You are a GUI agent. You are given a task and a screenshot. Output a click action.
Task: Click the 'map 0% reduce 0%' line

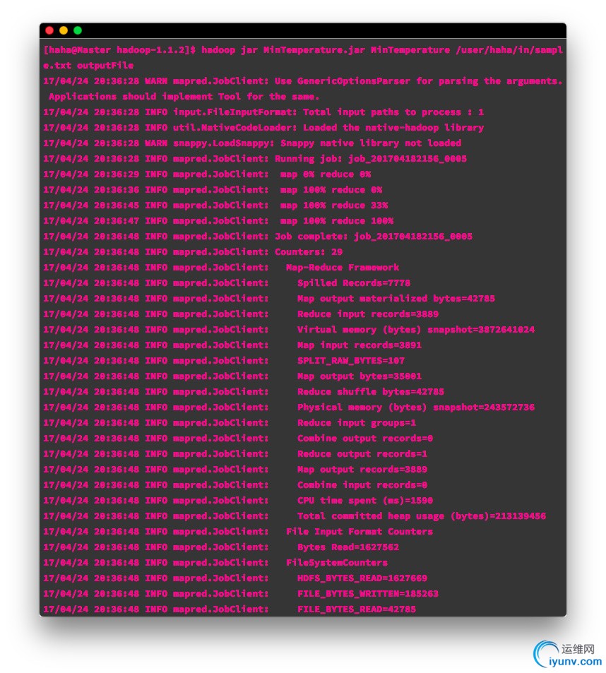pos(207,174)
